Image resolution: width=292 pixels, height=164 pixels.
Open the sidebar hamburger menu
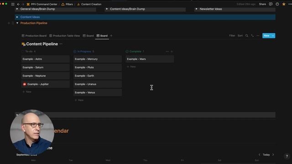[x=13, y=4]
